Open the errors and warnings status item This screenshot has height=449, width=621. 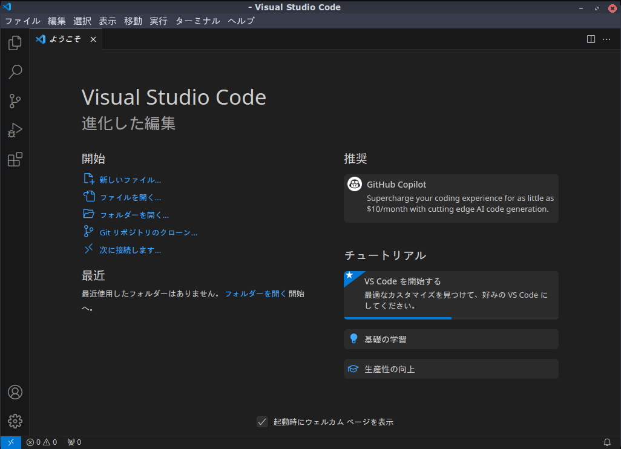point(42,442)
